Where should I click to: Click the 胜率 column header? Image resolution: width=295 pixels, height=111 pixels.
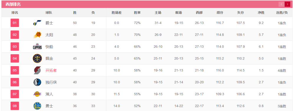(137, 13)
